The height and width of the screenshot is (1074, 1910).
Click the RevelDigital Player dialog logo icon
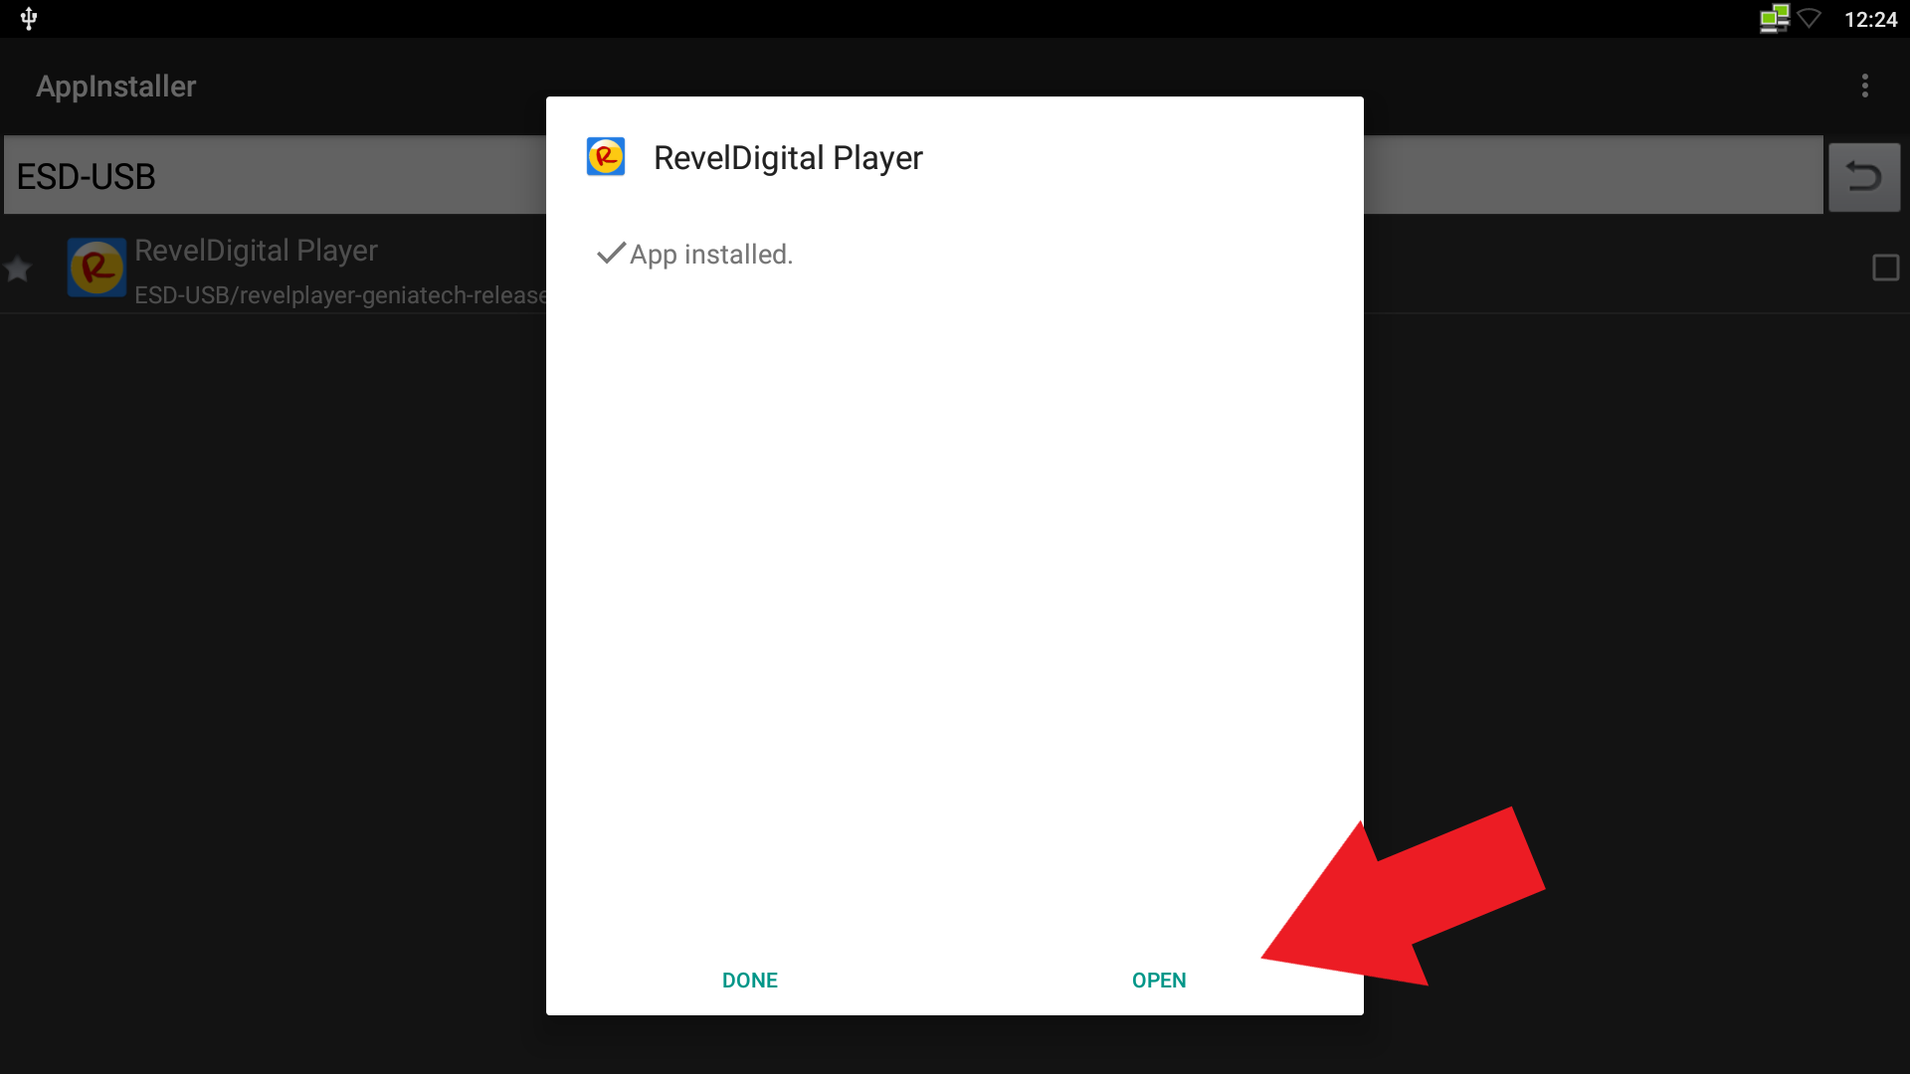click(606, 157)
